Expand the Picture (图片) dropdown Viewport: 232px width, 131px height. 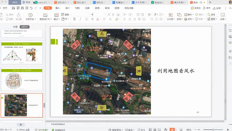click(x=190, y=14)
